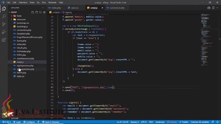Image resolution: width=221 pixels, height=124 pixels.
Task: Open Explorer panel more actions menu
Action: (43, 8)
